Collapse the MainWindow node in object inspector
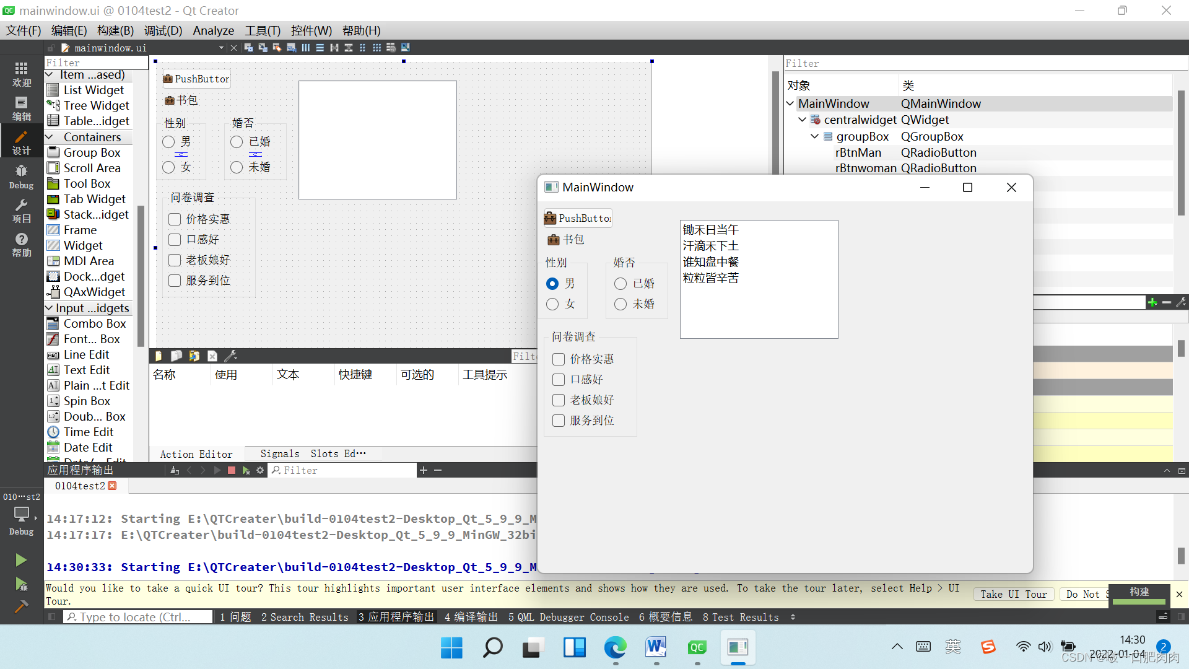This screenshot has height=669, width=1189. [790, 103]
